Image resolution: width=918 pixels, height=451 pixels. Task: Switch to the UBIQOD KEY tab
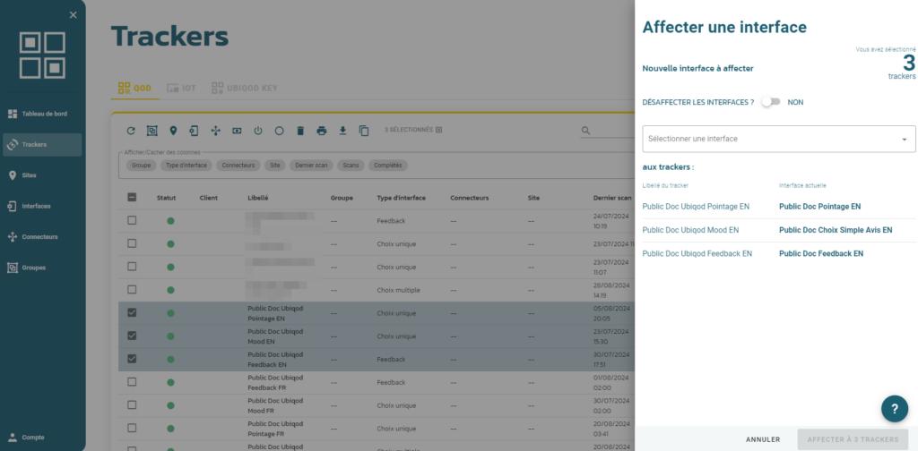[x=244, y=89]
